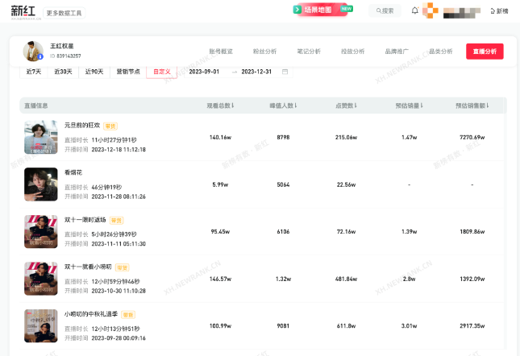520x356 pixels.
Task: Click the 直播分析 button
Action: [x=485, y=52]
